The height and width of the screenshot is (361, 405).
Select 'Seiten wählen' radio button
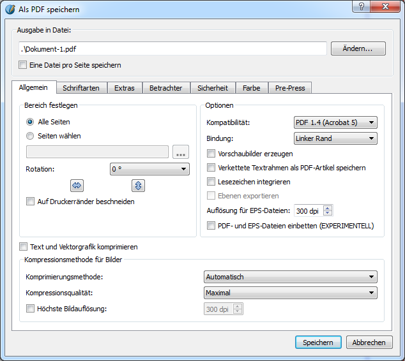tap(30, 136)
